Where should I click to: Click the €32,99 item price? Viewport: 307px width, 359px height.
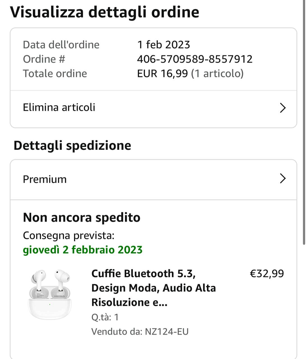[267, 273]
